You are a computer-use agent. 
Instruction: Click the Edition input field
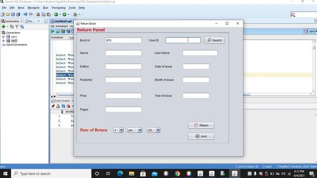pos(123,66)
